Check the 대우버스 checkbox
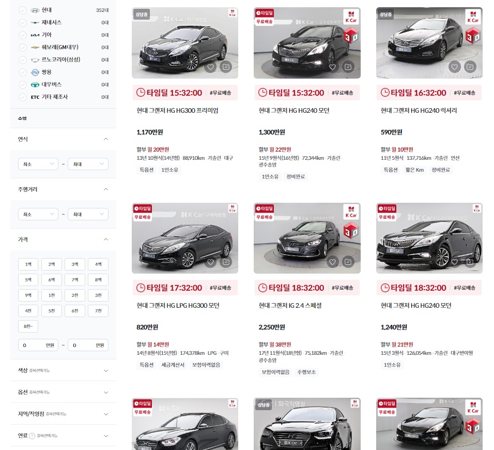This screenshot has width=494, height=450. (x=23, y=84)
